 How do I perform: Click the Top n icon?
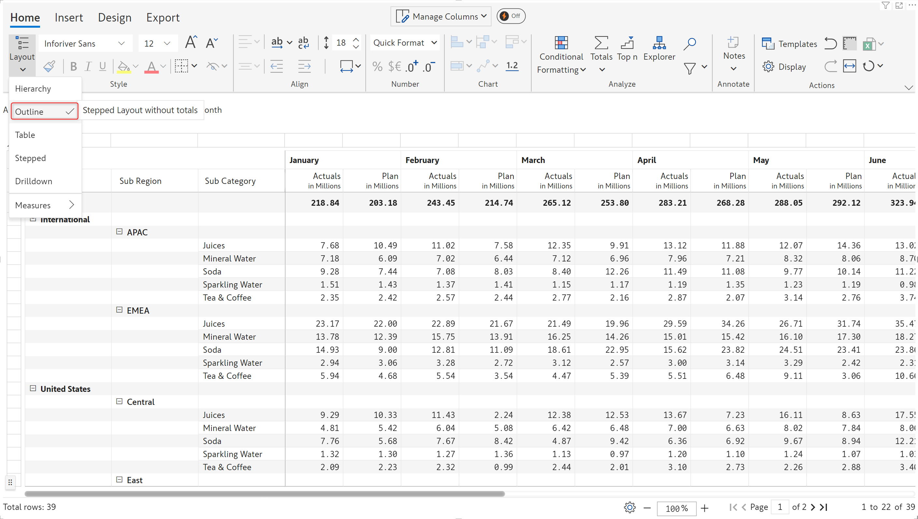(x=627, y=43)
